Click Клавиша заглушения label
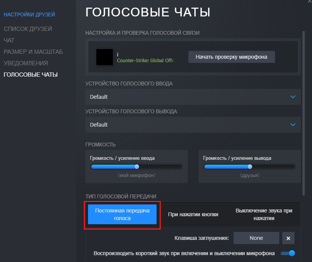The image size is (312, 262). point(202,238)
